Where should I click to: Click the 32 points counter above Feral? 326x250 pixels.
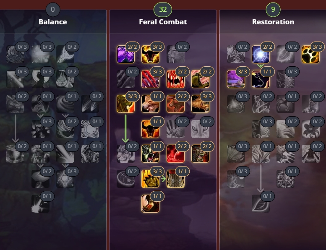coord(163,9)
